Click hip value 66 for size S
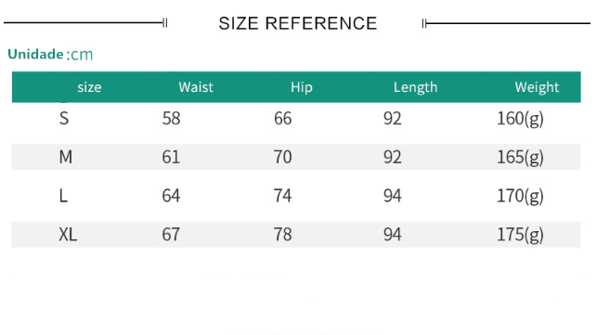The image size is (597, 335). pos(283,119)
